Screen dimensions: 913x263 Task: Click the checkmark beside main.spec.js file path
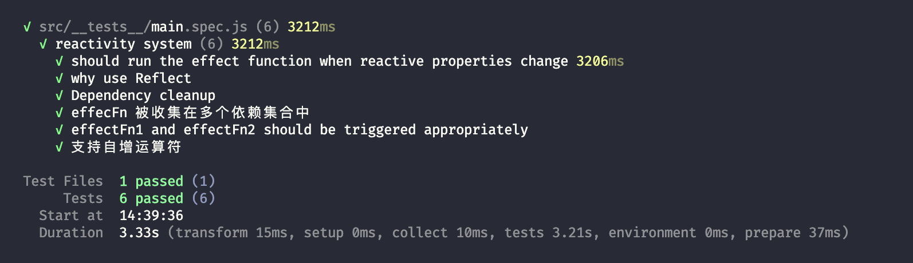(x=27, y=27)
